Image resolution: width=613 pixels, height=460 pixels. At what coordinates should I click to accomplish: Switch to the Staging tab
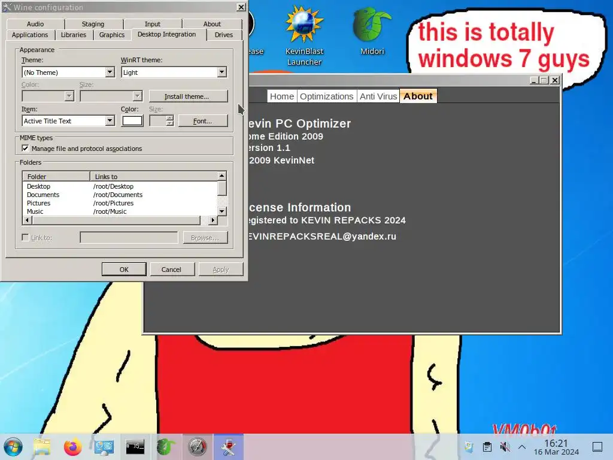(x=93, y=24)
